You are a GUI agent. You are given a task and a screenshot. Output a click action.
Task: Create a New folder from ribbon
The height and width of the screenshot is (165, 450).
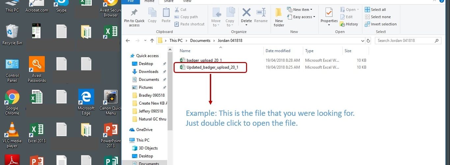[x=279, y=16]
